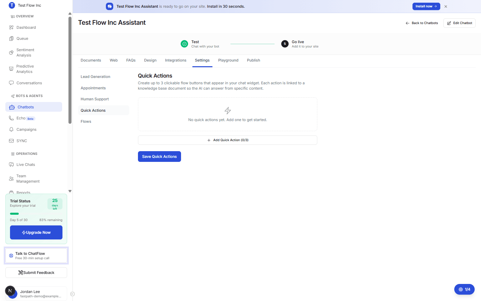Click the Submit Feedback button
Screen dimensions: 481x301
click(x=36, y=273)
